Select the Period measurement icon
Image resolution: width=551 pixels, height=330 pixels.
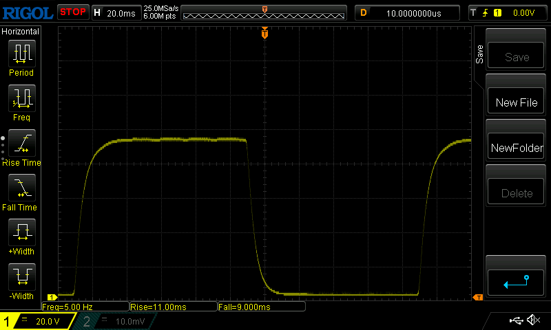(21, 54)
